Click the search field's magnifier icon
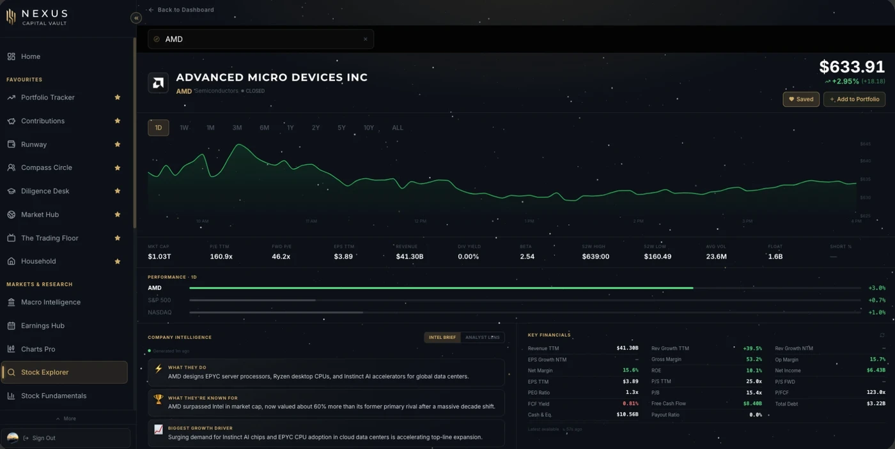 157,39
